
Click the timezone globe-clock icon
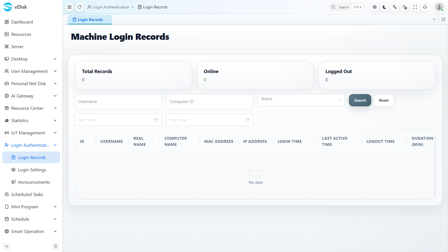point(405,7)
